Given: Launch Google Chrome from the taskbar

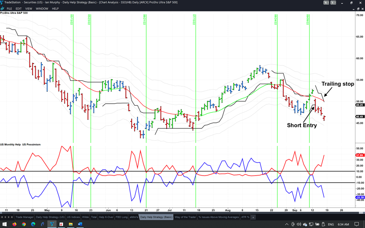Looking at the screenshot, I should (24, 224).
